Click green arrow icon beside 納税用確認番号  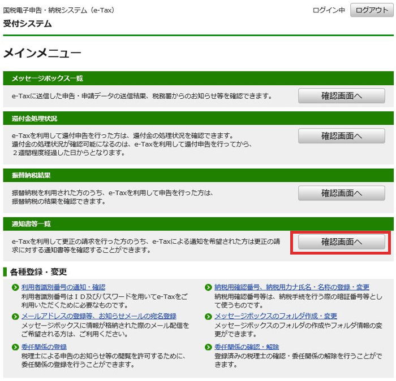point(209,287)
